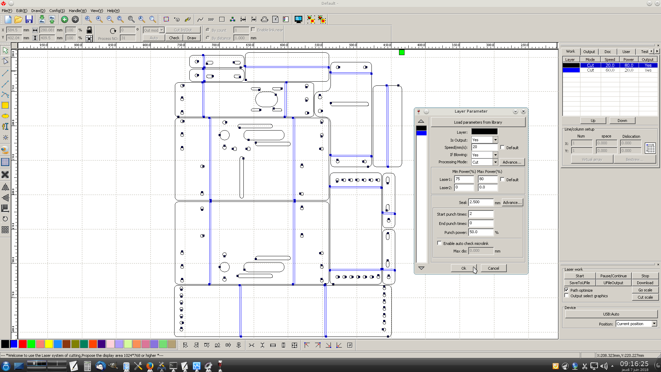Pick the red color swatch
The image size is (661, 372).
(23, 344)
